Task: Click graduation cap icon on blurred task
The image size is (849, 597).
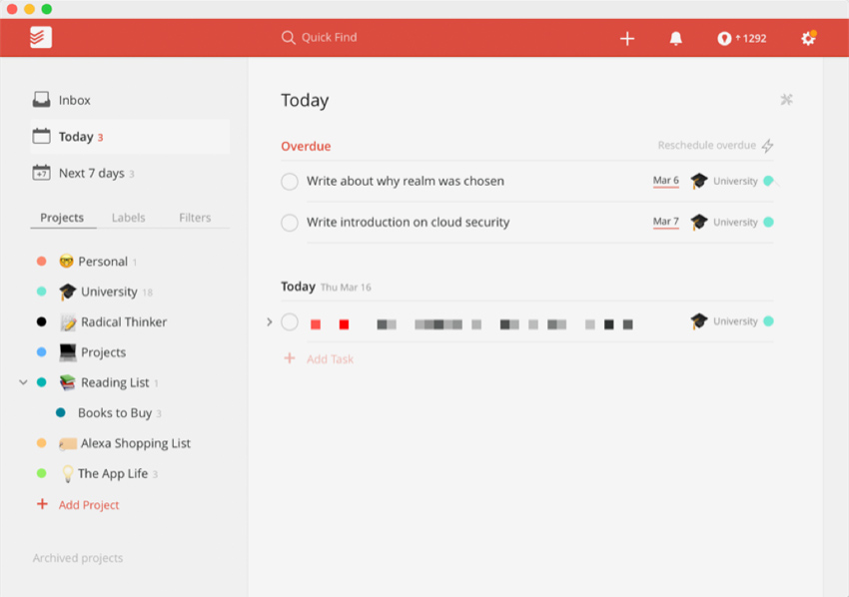Action: [699, 320]
